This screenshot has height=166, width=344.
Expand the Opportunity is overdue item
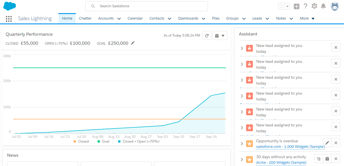242,144
